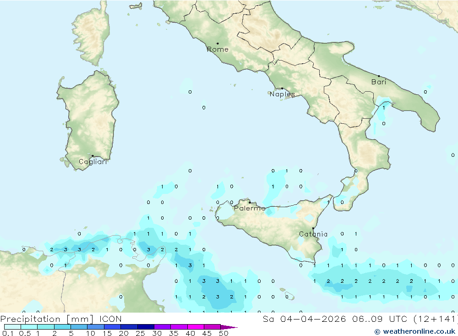The width and height of the screenshot is (458, 336).
Task: Click the '(12+141)' forecast run text
Action: point(436,319)
